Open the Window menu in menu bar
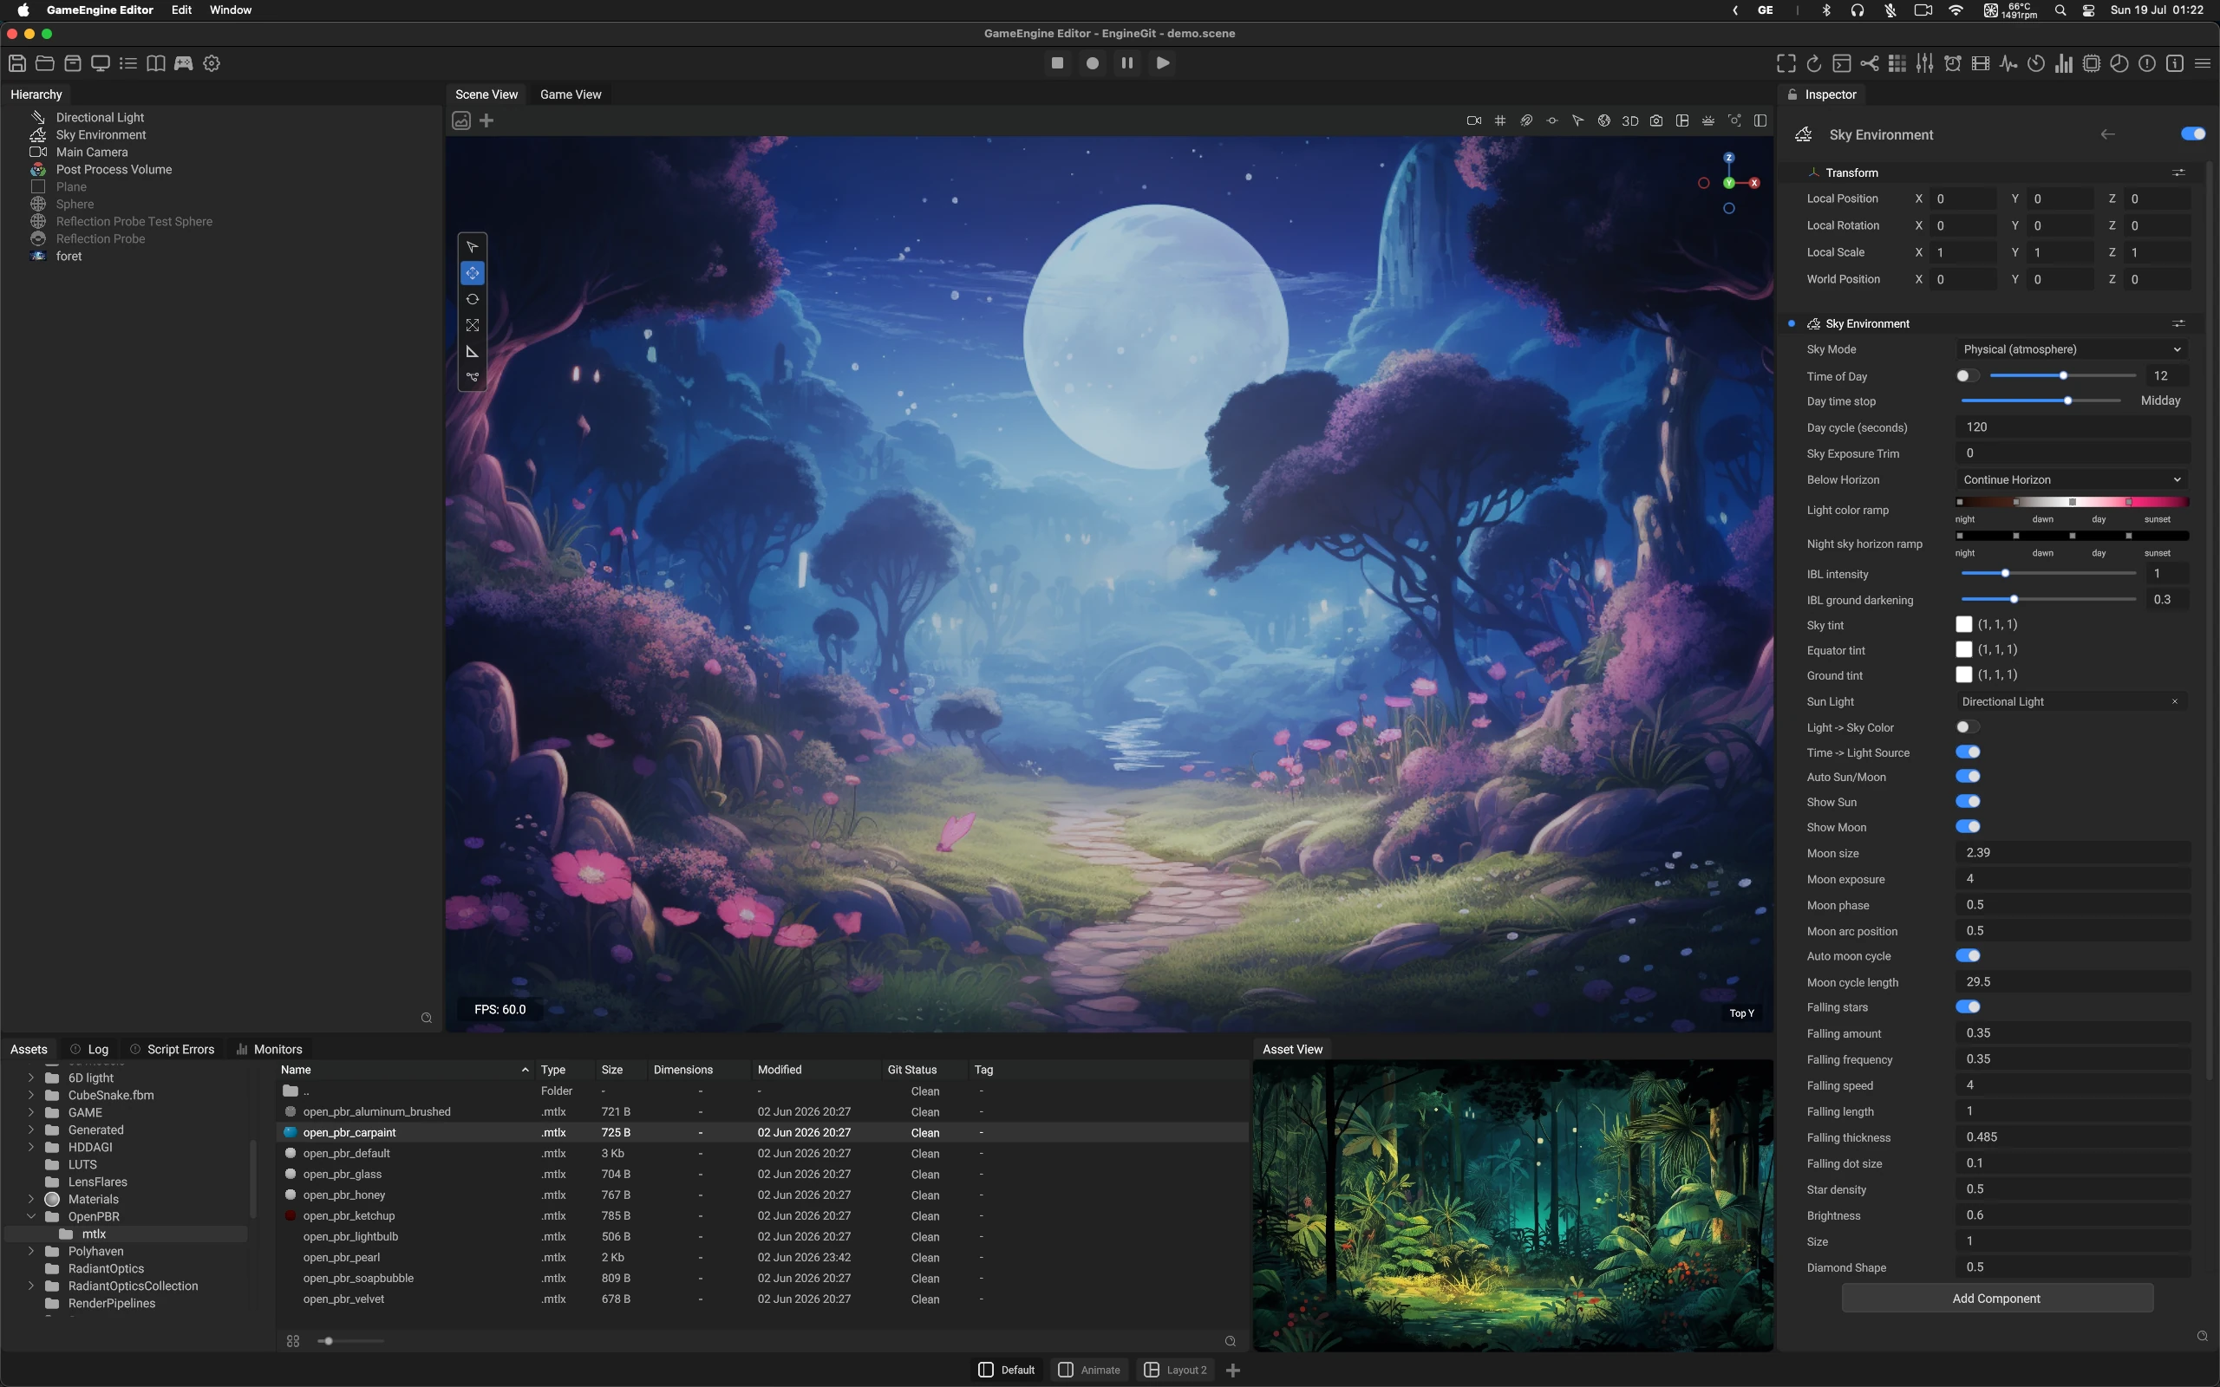 coord(231,10)
